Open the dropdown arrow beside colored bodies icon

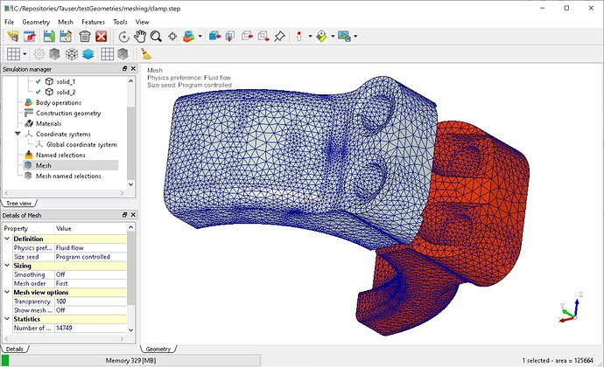click(x=200, y=37)
